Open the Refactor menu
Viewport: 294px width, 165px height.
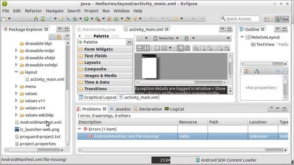(x=33, y=11)
